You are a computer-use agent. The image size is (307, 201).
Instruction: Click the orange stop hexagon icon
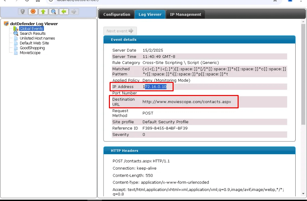(33, 12)
